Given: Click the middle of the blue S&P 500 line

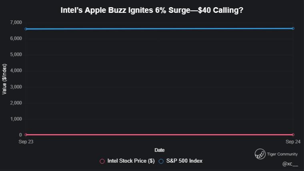Looking at the screenshot, I should (x=159, y=28).
